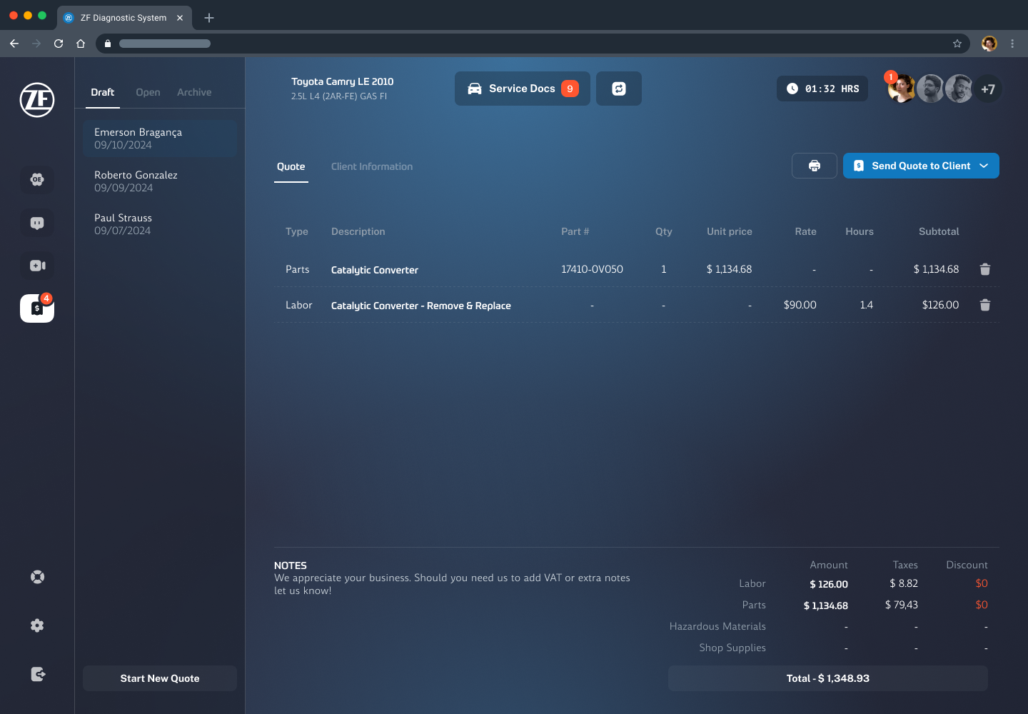Open browser profile avatar
This screenshot has width=1028, height=714.
click(x=989, y=44)
